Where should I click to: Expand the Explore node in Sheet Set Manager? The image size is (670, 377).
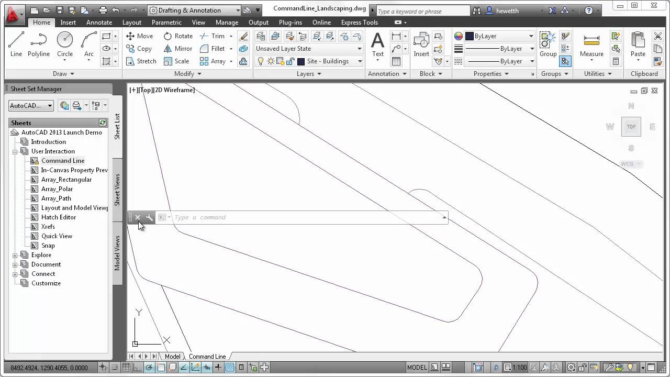[x=15, y=255]
